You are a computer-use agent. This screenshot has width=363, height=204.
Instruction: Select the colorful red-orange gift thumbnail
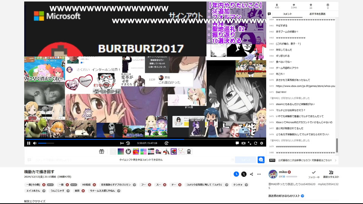136,151
